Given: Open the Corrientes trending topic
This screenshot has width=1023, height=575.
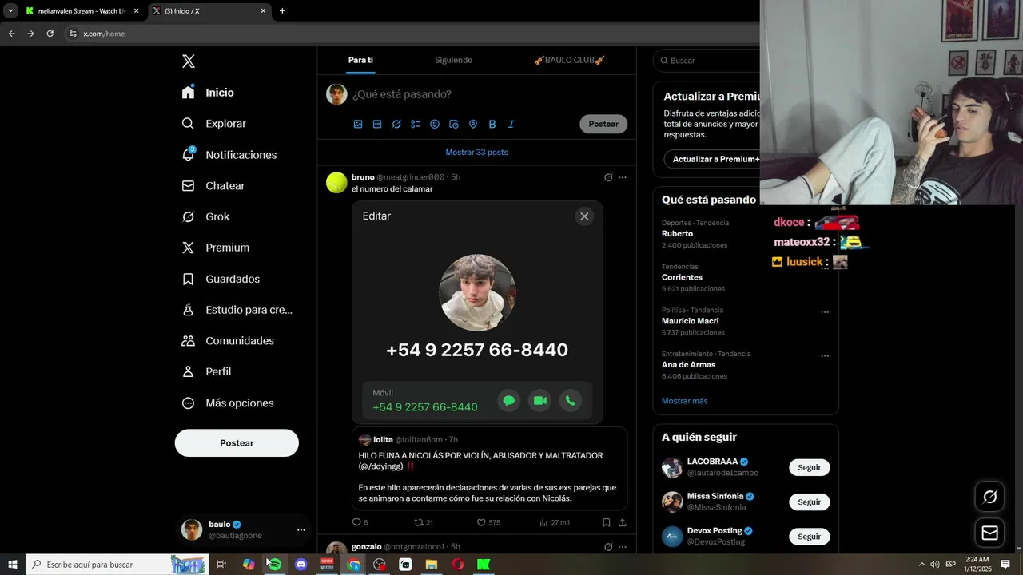Looking at the screenshot, I should [x=682, y=277].
